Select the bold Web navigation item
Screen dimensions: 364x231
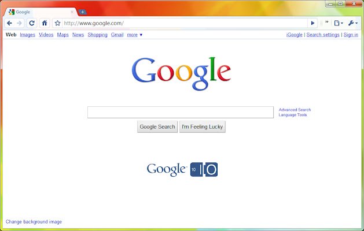coord(11,35)
